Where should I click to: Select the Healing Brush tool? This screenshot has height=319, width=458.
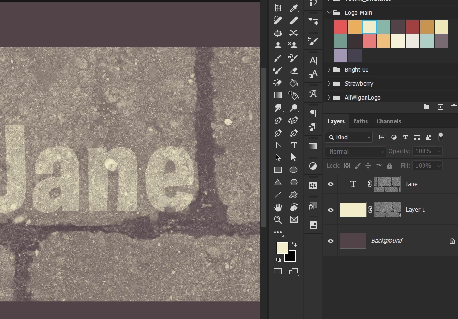click(x=294, y=21)
